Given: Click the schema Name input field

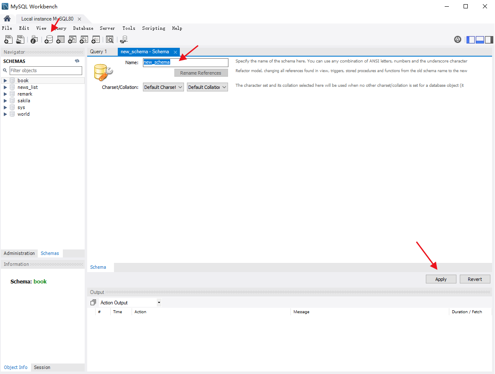Looking at the screenshot, I should 186,62.
